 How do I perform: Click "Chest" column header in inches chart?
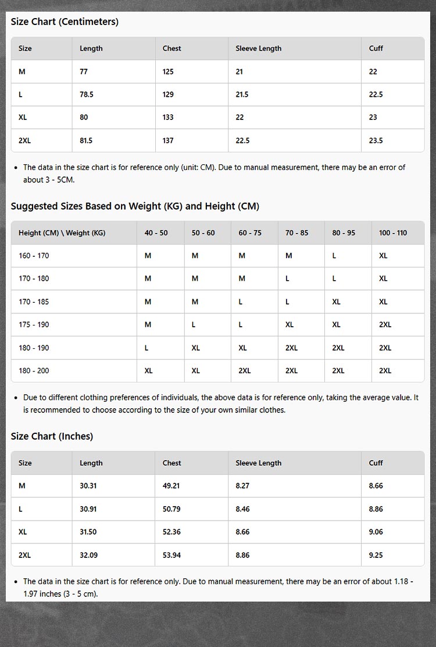point(171,463)
